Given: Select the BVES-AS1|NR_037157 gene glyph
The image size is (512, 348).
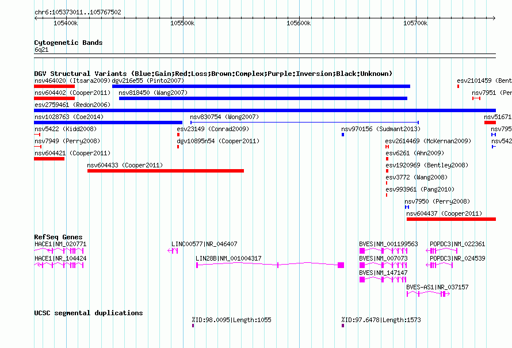Looking at the screenshot, I should pyautogui.click(x=428, y=294).
